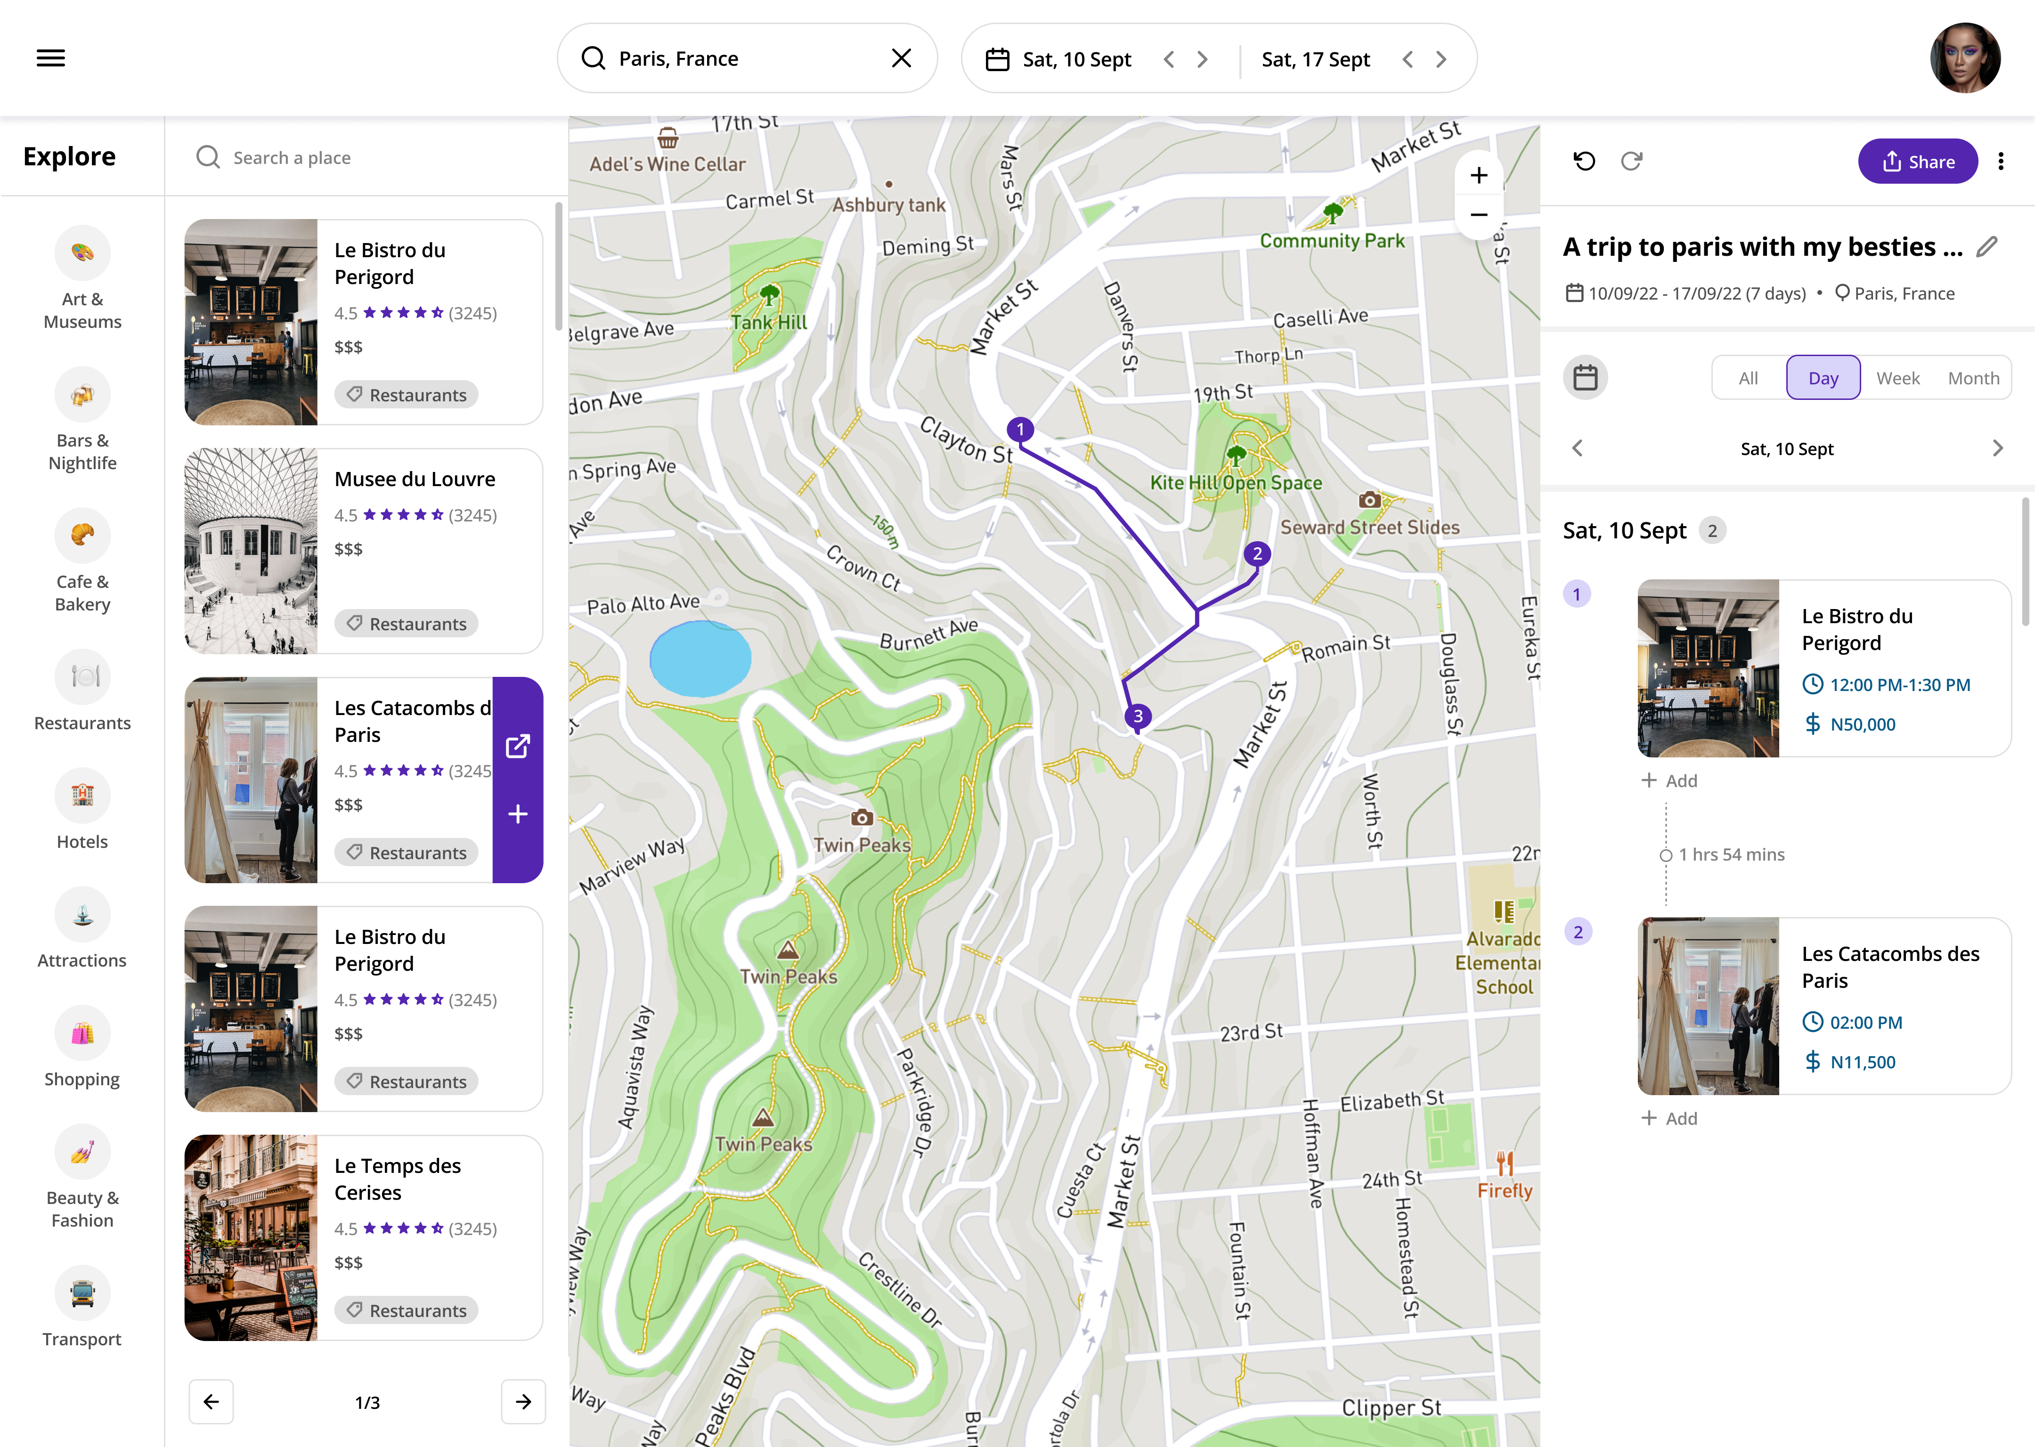Clear the Paris, France search

pos(902,59)
